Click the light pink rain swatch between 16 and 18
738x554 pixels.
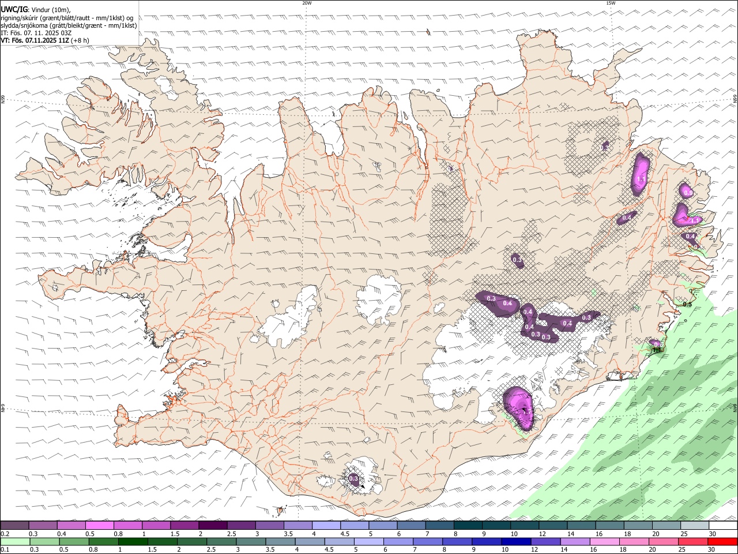pyautogui.click(x=604, y=541)
